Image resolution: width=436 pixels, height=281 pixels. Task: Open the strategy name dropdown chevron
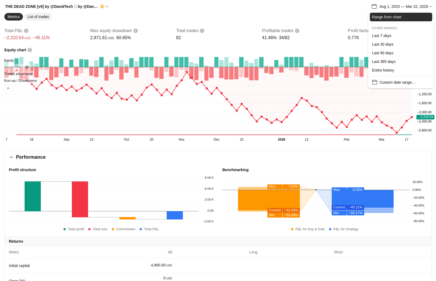point(107,6)
